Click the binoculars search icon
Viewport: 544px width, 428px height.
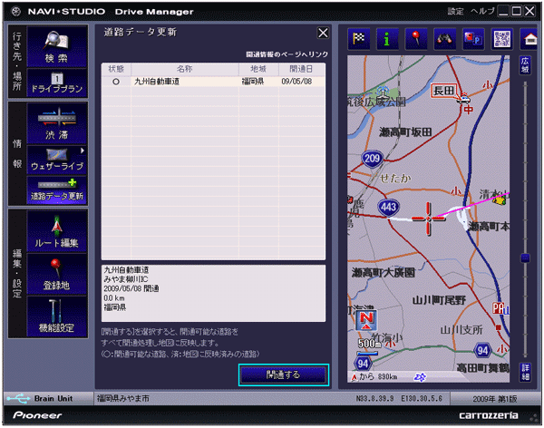[x=444, y=39]
